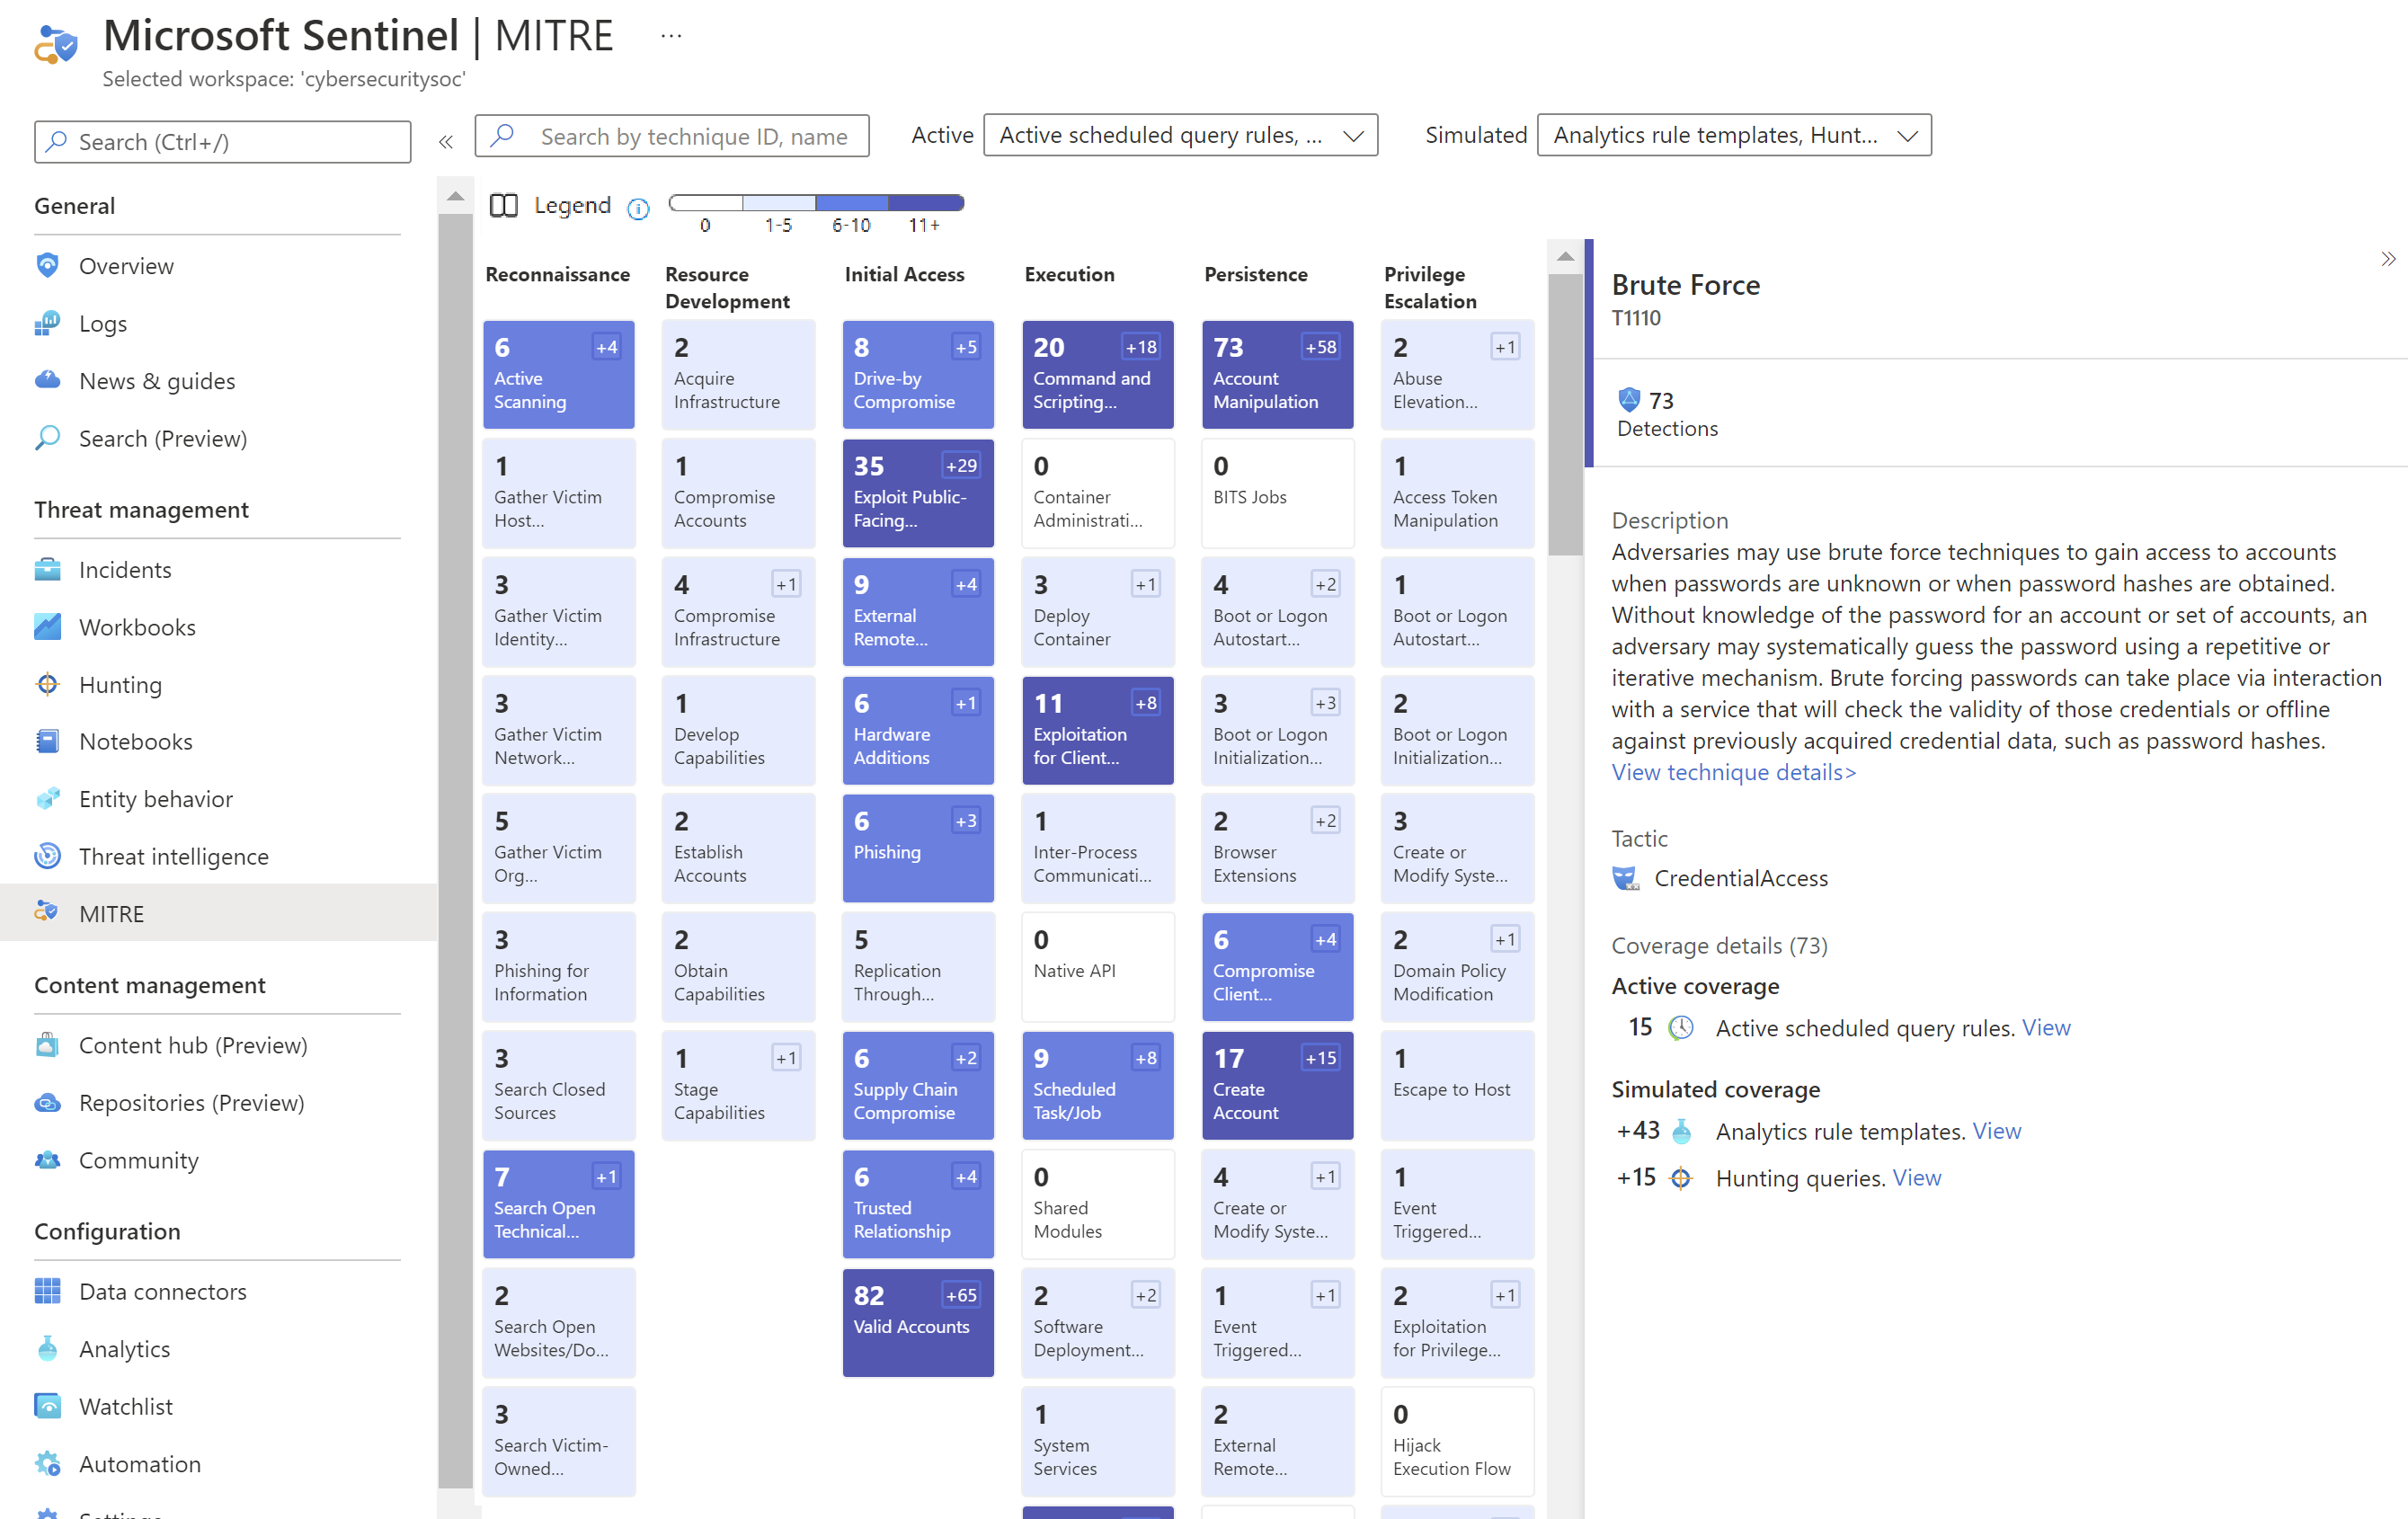Viewport: 2408px width, 1519px height.
Task: Click the Command and Scripting execution tile
Action: point(1092,373)
